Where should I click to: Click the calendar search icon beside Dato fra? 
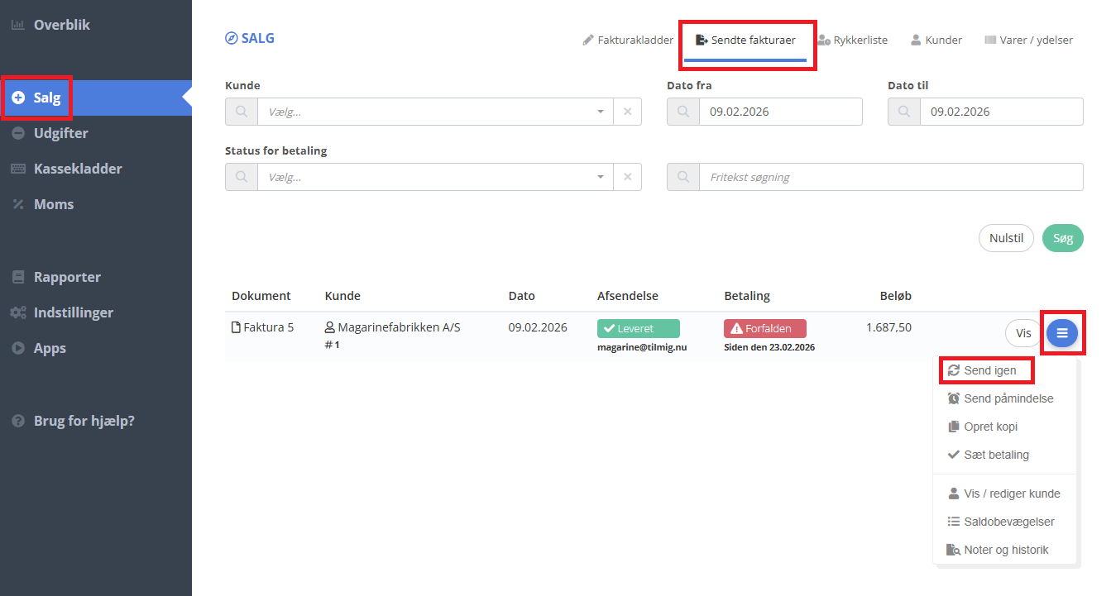tap(683, 112)
